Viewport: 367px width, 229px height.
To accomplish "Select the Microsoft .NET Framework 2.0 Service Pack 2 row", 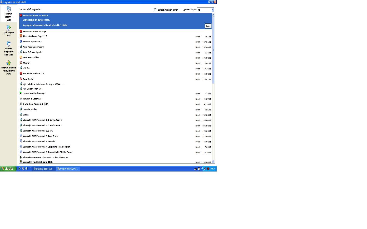I will pos(116,120).
